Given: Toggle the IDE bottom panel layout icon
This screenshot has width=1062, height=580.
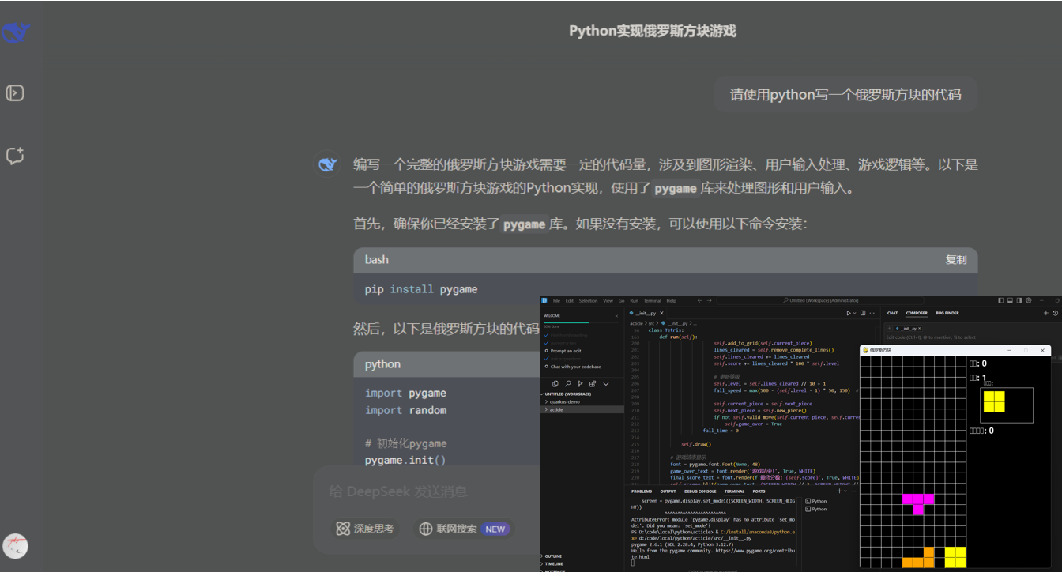Looking at the screenshot, I should (x=1010, y=300).
